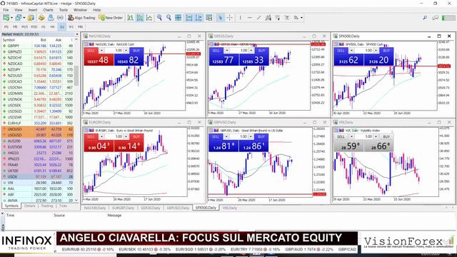Screen dimensions: 457x257
Task: Open Details tab in Market Watch
Action: [30, 206]
